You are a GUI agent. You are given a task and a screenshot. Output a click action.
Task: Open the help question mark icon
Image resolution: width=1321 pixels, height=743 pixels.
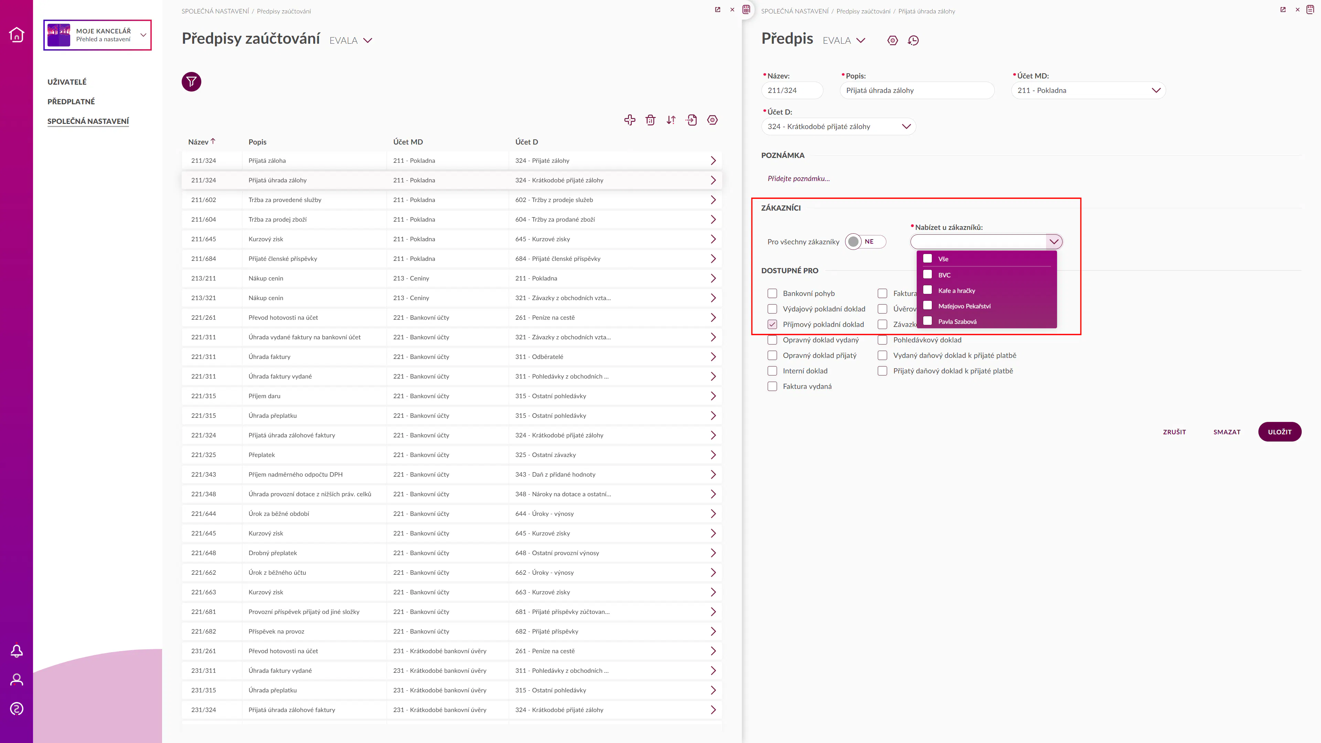17,709
